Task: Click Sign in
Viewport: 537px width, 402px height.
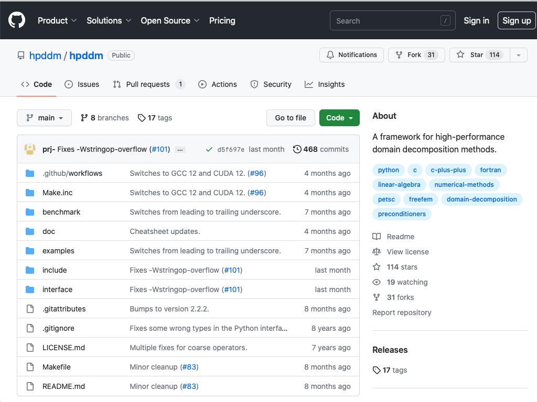Action: point(476,20)
